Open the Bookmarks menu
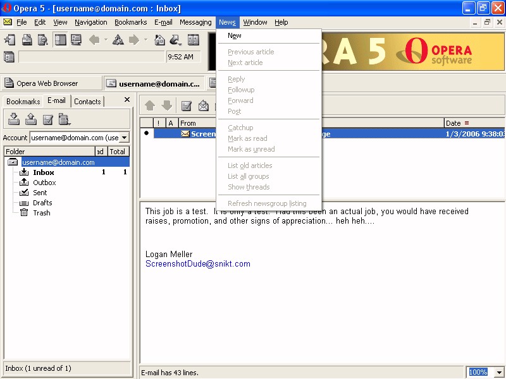506x379 pixels. [131, 22]
